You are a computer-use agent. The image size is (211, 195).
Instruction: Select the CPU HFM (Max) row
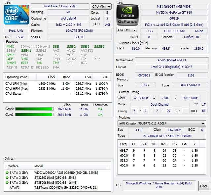(57, 89)
